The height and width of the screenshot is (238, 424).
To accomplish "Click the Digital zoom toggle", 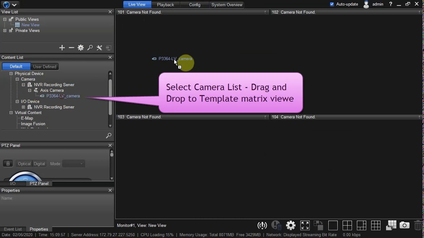I will point(39,164).
